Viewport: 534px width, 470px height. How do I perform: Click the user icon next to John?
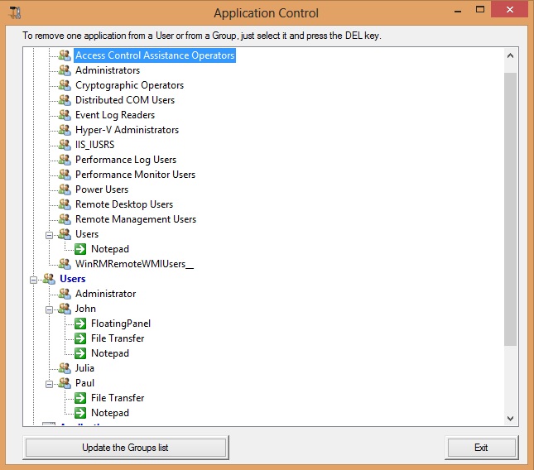(65, 309)
